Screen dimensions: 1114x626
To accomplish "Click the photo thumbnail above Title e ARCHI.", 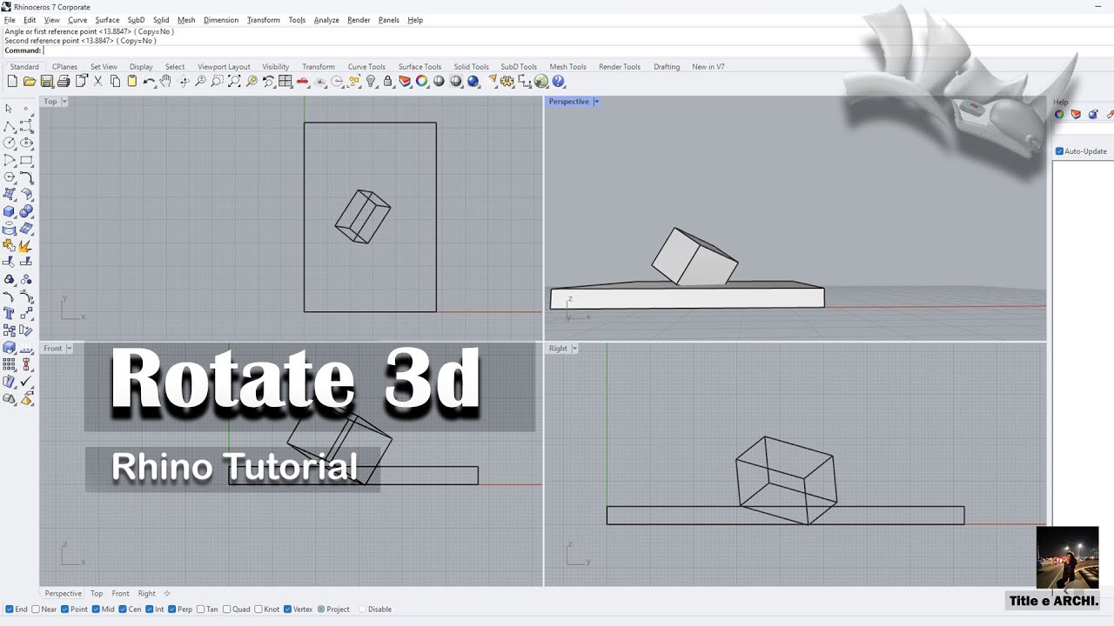I will [1067, 557].
